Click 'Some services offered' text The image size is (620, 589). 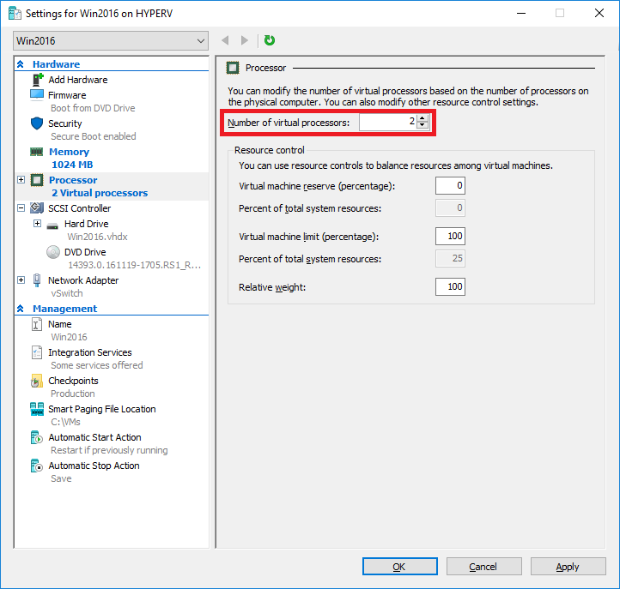click(x=97, y=365)
